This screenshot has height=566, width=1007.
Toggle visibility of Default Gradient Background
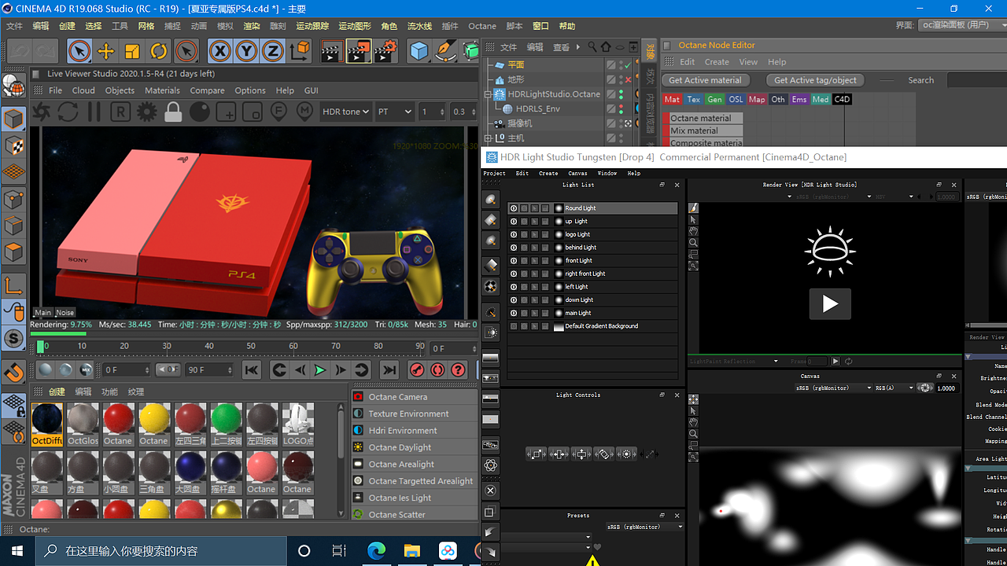[x=514, y=326]
